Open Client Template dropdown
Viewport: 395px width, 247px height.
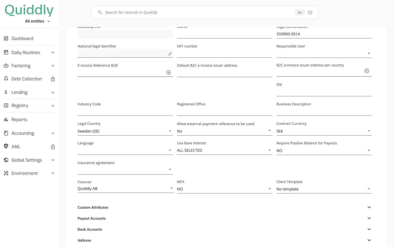pyautogui.click(x=324, y=189)
